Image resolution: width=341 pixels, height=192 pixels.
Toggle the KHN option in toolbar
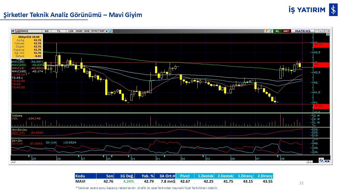click(79, 31)
